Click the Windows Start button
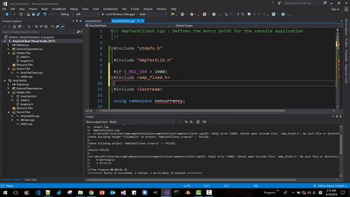The height and width of the screenshot is (197, 350). click(5, 193)
